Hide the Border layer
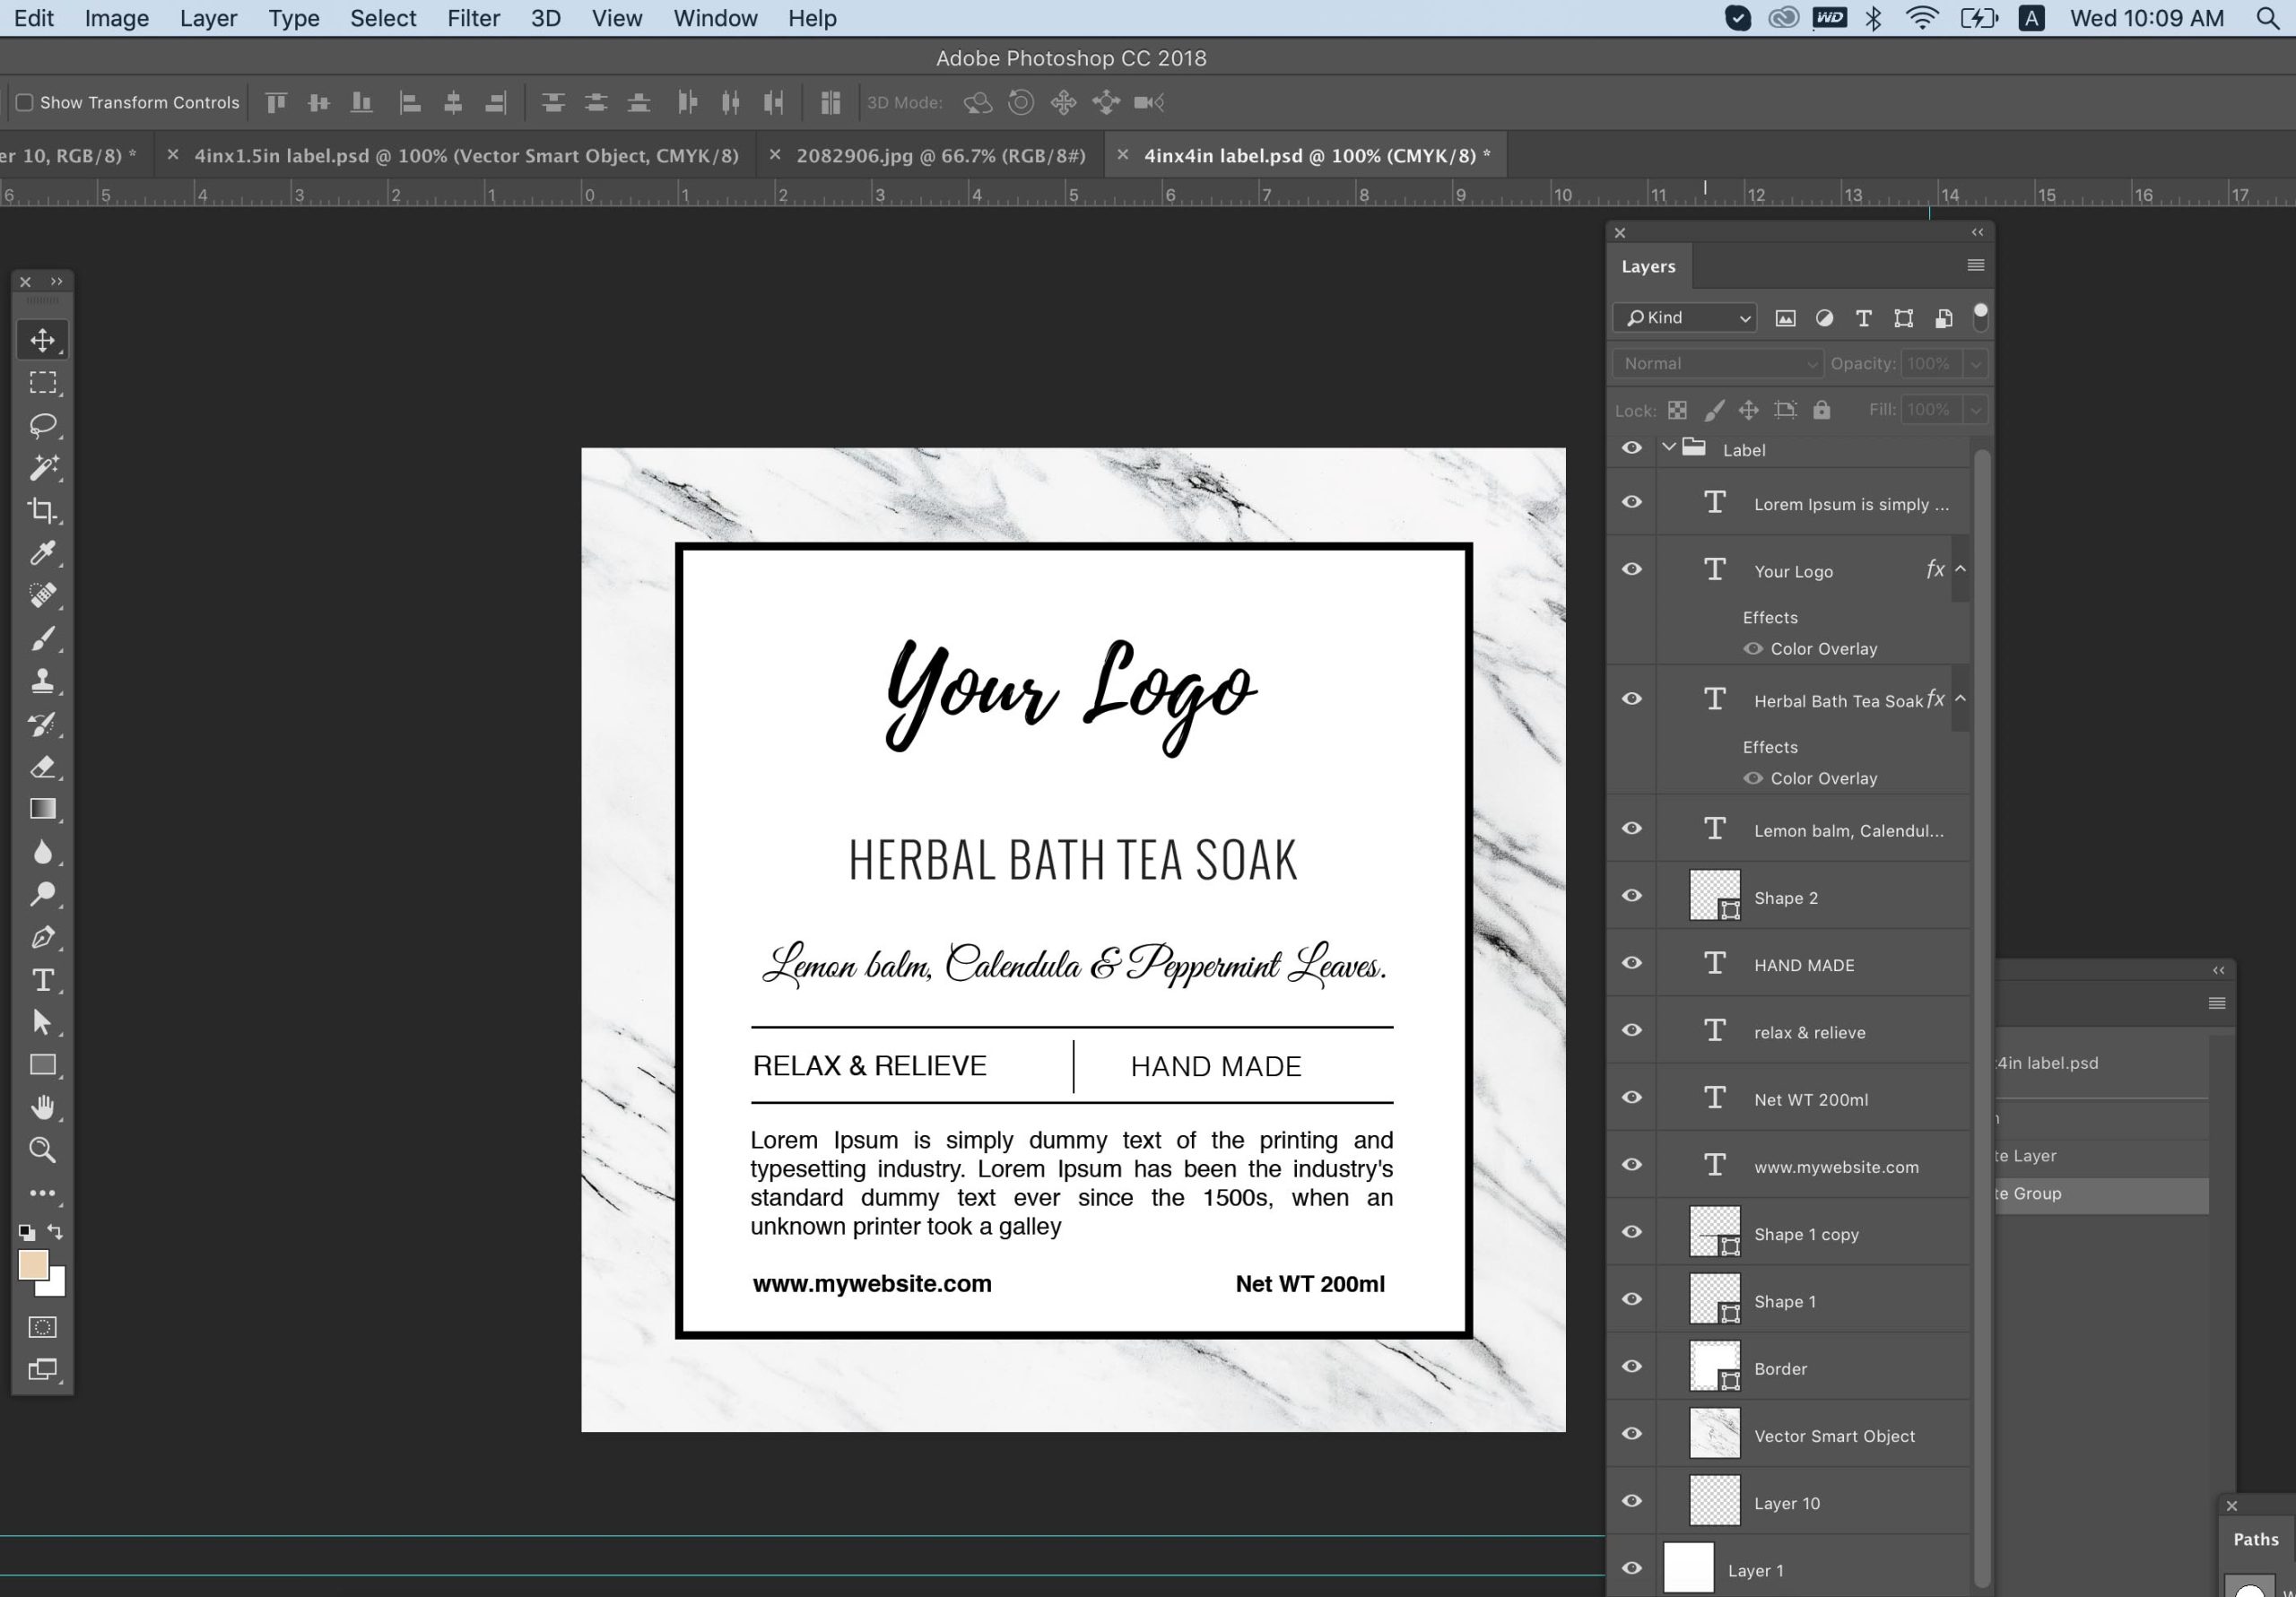Image resolution: width=2296 pixels, height=1597 pixels. [x=1631, y=1366]
